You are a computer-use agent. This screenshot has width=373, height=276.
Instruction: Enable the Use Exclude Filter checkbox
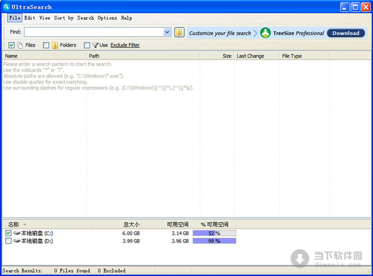pos(87,45)
